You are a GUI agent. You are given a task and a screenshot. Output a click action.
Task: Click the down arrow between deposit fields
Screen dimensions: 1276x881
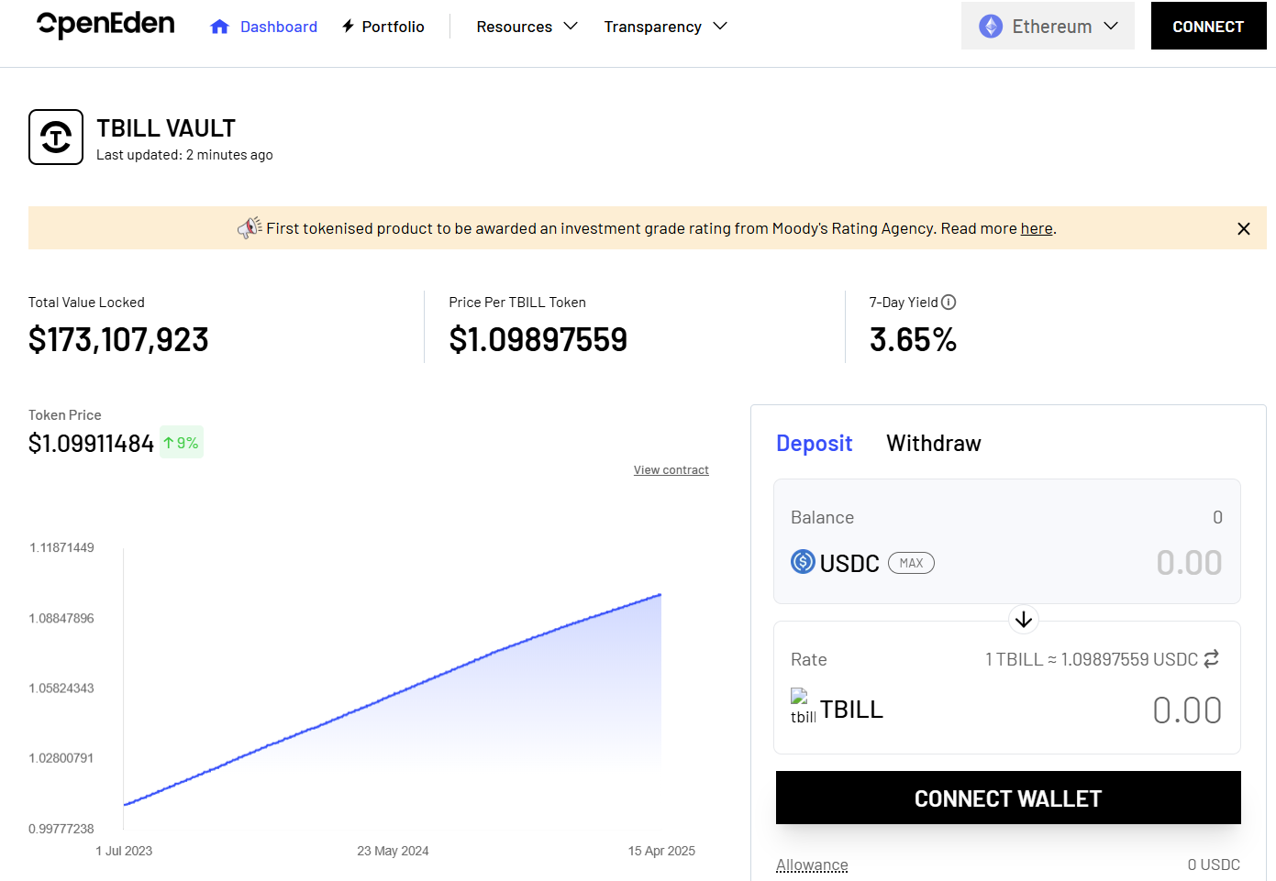pyautogui.click(x=1024, y=620)
